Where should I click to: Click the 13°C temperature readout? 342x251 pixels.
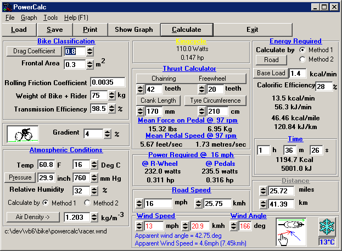pyautogui.click(x=327, y=242)
